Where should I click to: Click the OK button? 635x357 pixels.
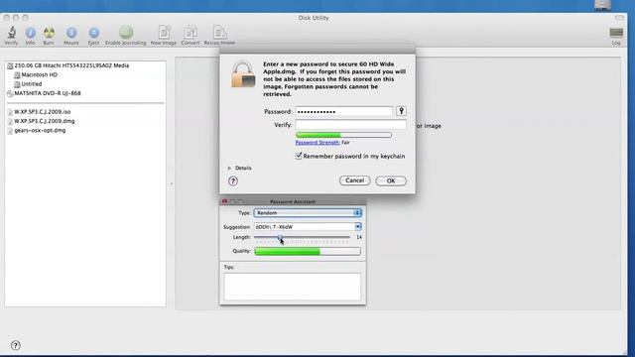(x=391, y=180)
